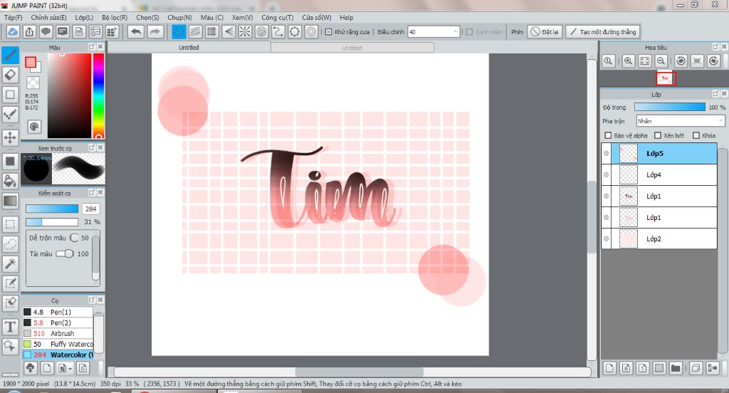The width and height of the screenshot is (729, 393).
Task: Check the Bảo vệ alpha option
Action: [x=608, y=135]
